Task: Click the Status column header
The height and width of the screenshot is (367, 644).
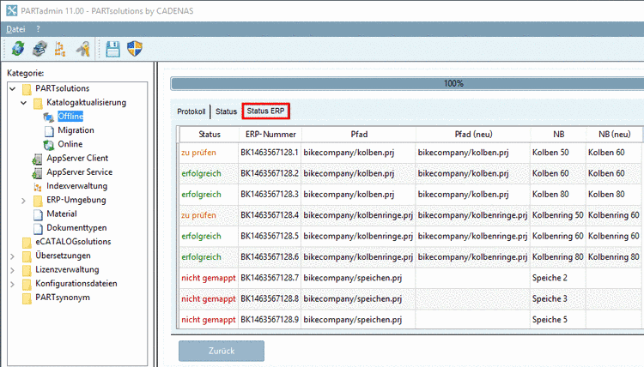Action: tap(210, 134)
